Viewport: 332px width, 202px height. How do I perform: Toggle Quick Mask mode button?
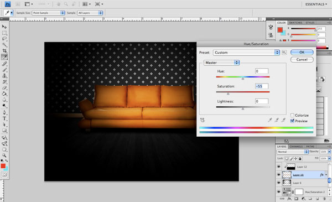click(4, 175)
